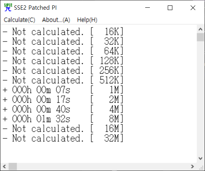Screen dimensions: 205x171
Task: Select the 8M result line 01m 32s
Action: (x=63, y=119)
